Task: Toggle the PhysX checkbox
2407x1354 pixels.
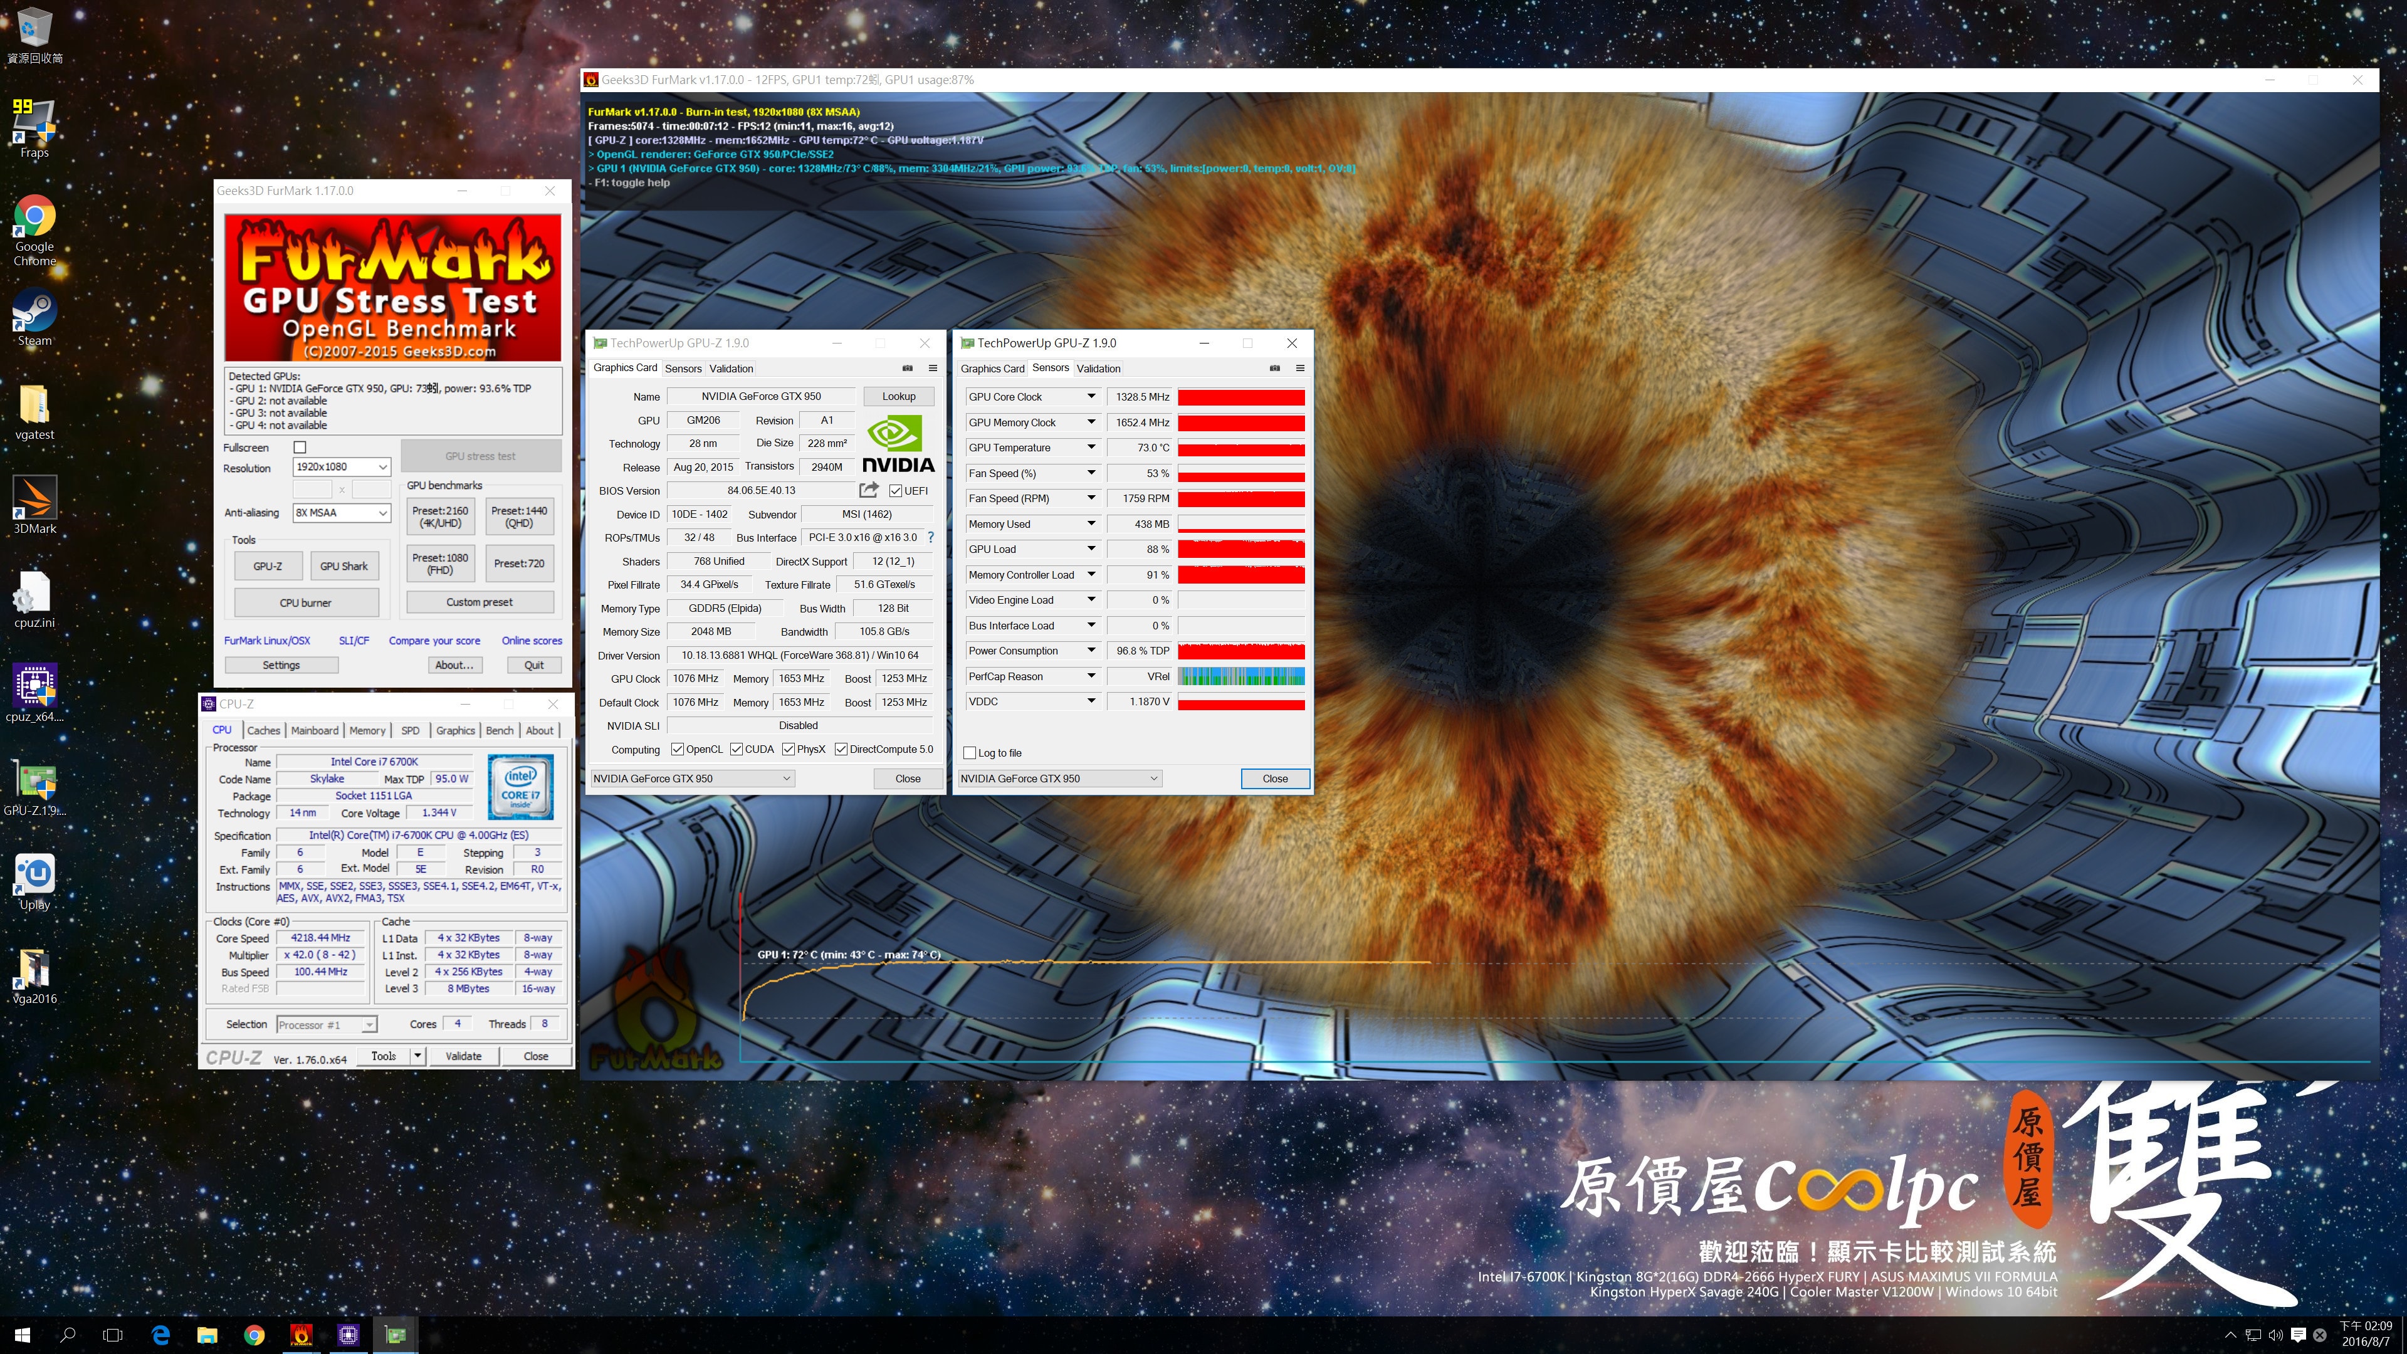Action: pos(789,750)
